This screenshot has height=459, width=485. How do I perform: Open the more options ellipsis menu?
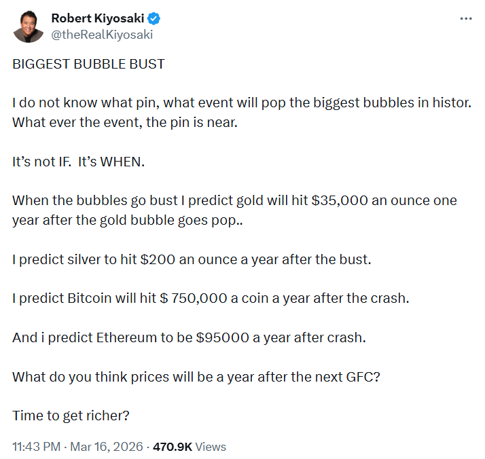coord(466,18)
